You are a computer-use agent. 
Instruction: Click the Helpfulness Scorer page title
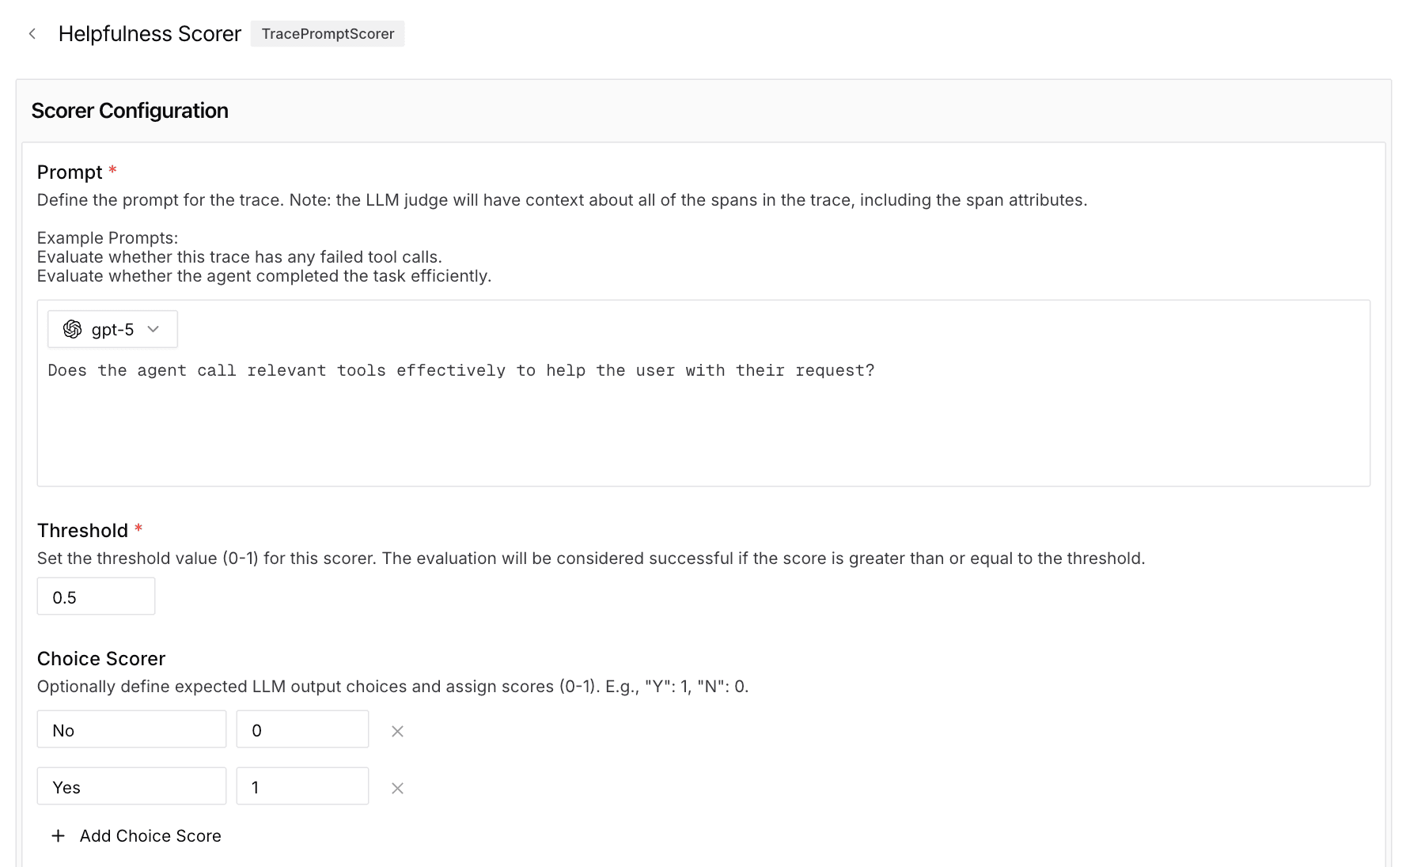(150, 33)
